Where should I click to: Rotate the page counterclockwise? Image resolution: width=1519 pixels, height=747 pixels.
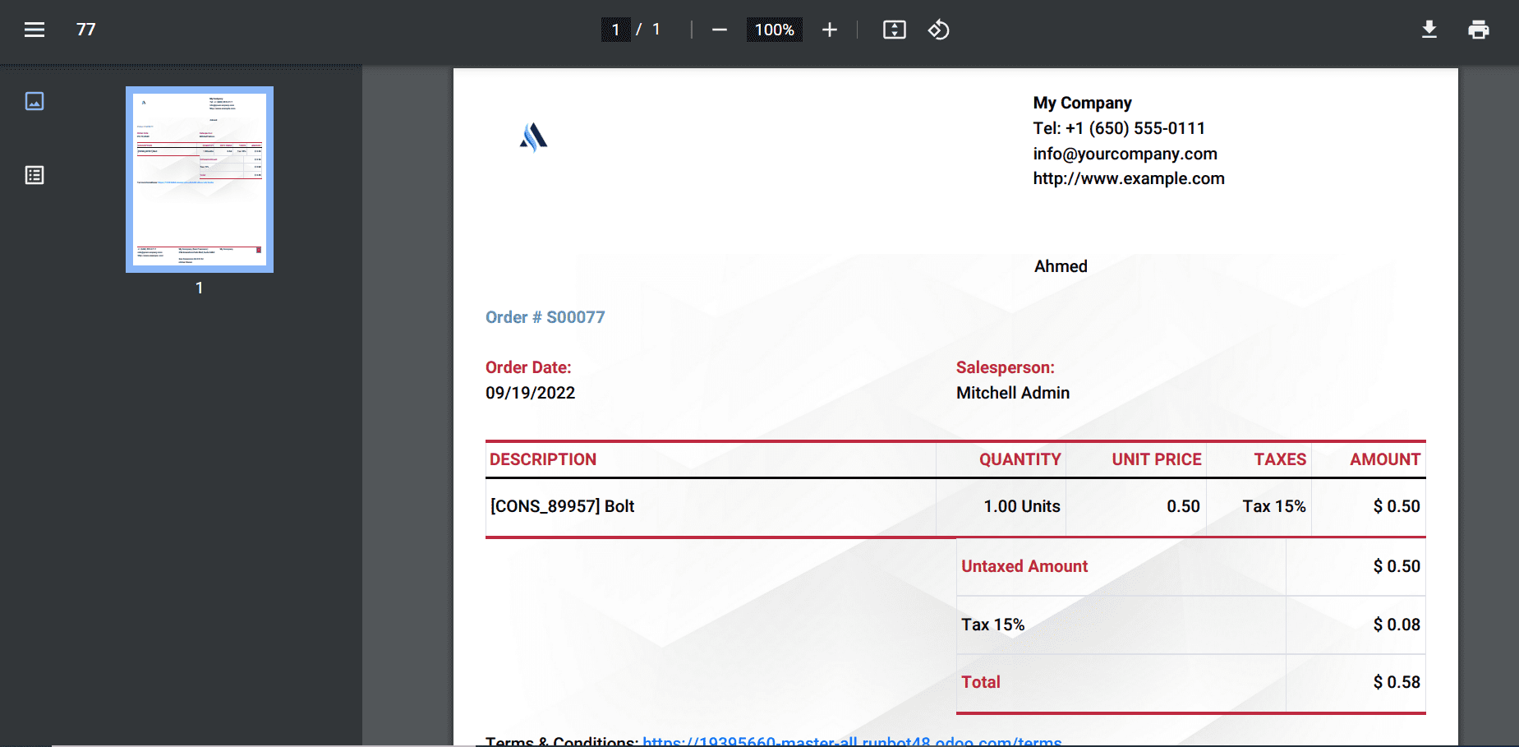pyautogui.click(x=938, y=30)
